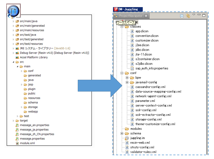
Task: Select jta-11.dicon file
Action: pyautogui.click(x=144, y=55)
